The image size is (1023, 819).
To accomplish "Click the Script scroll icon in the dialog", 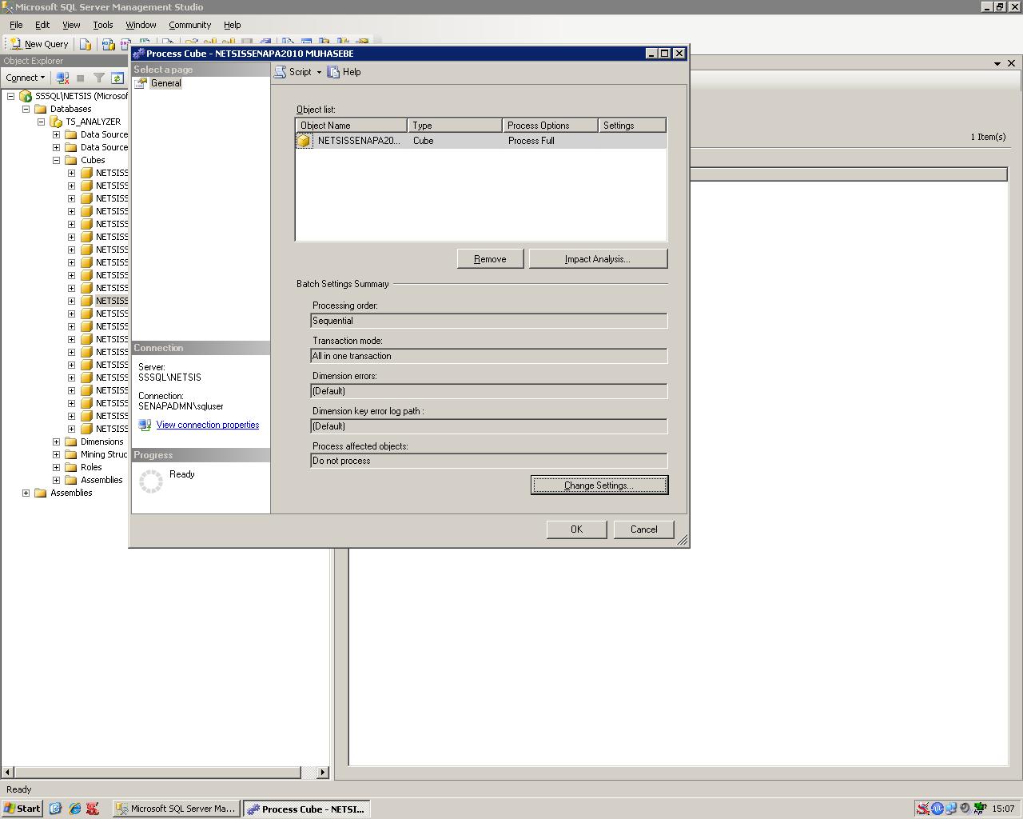I will (280, 72).
